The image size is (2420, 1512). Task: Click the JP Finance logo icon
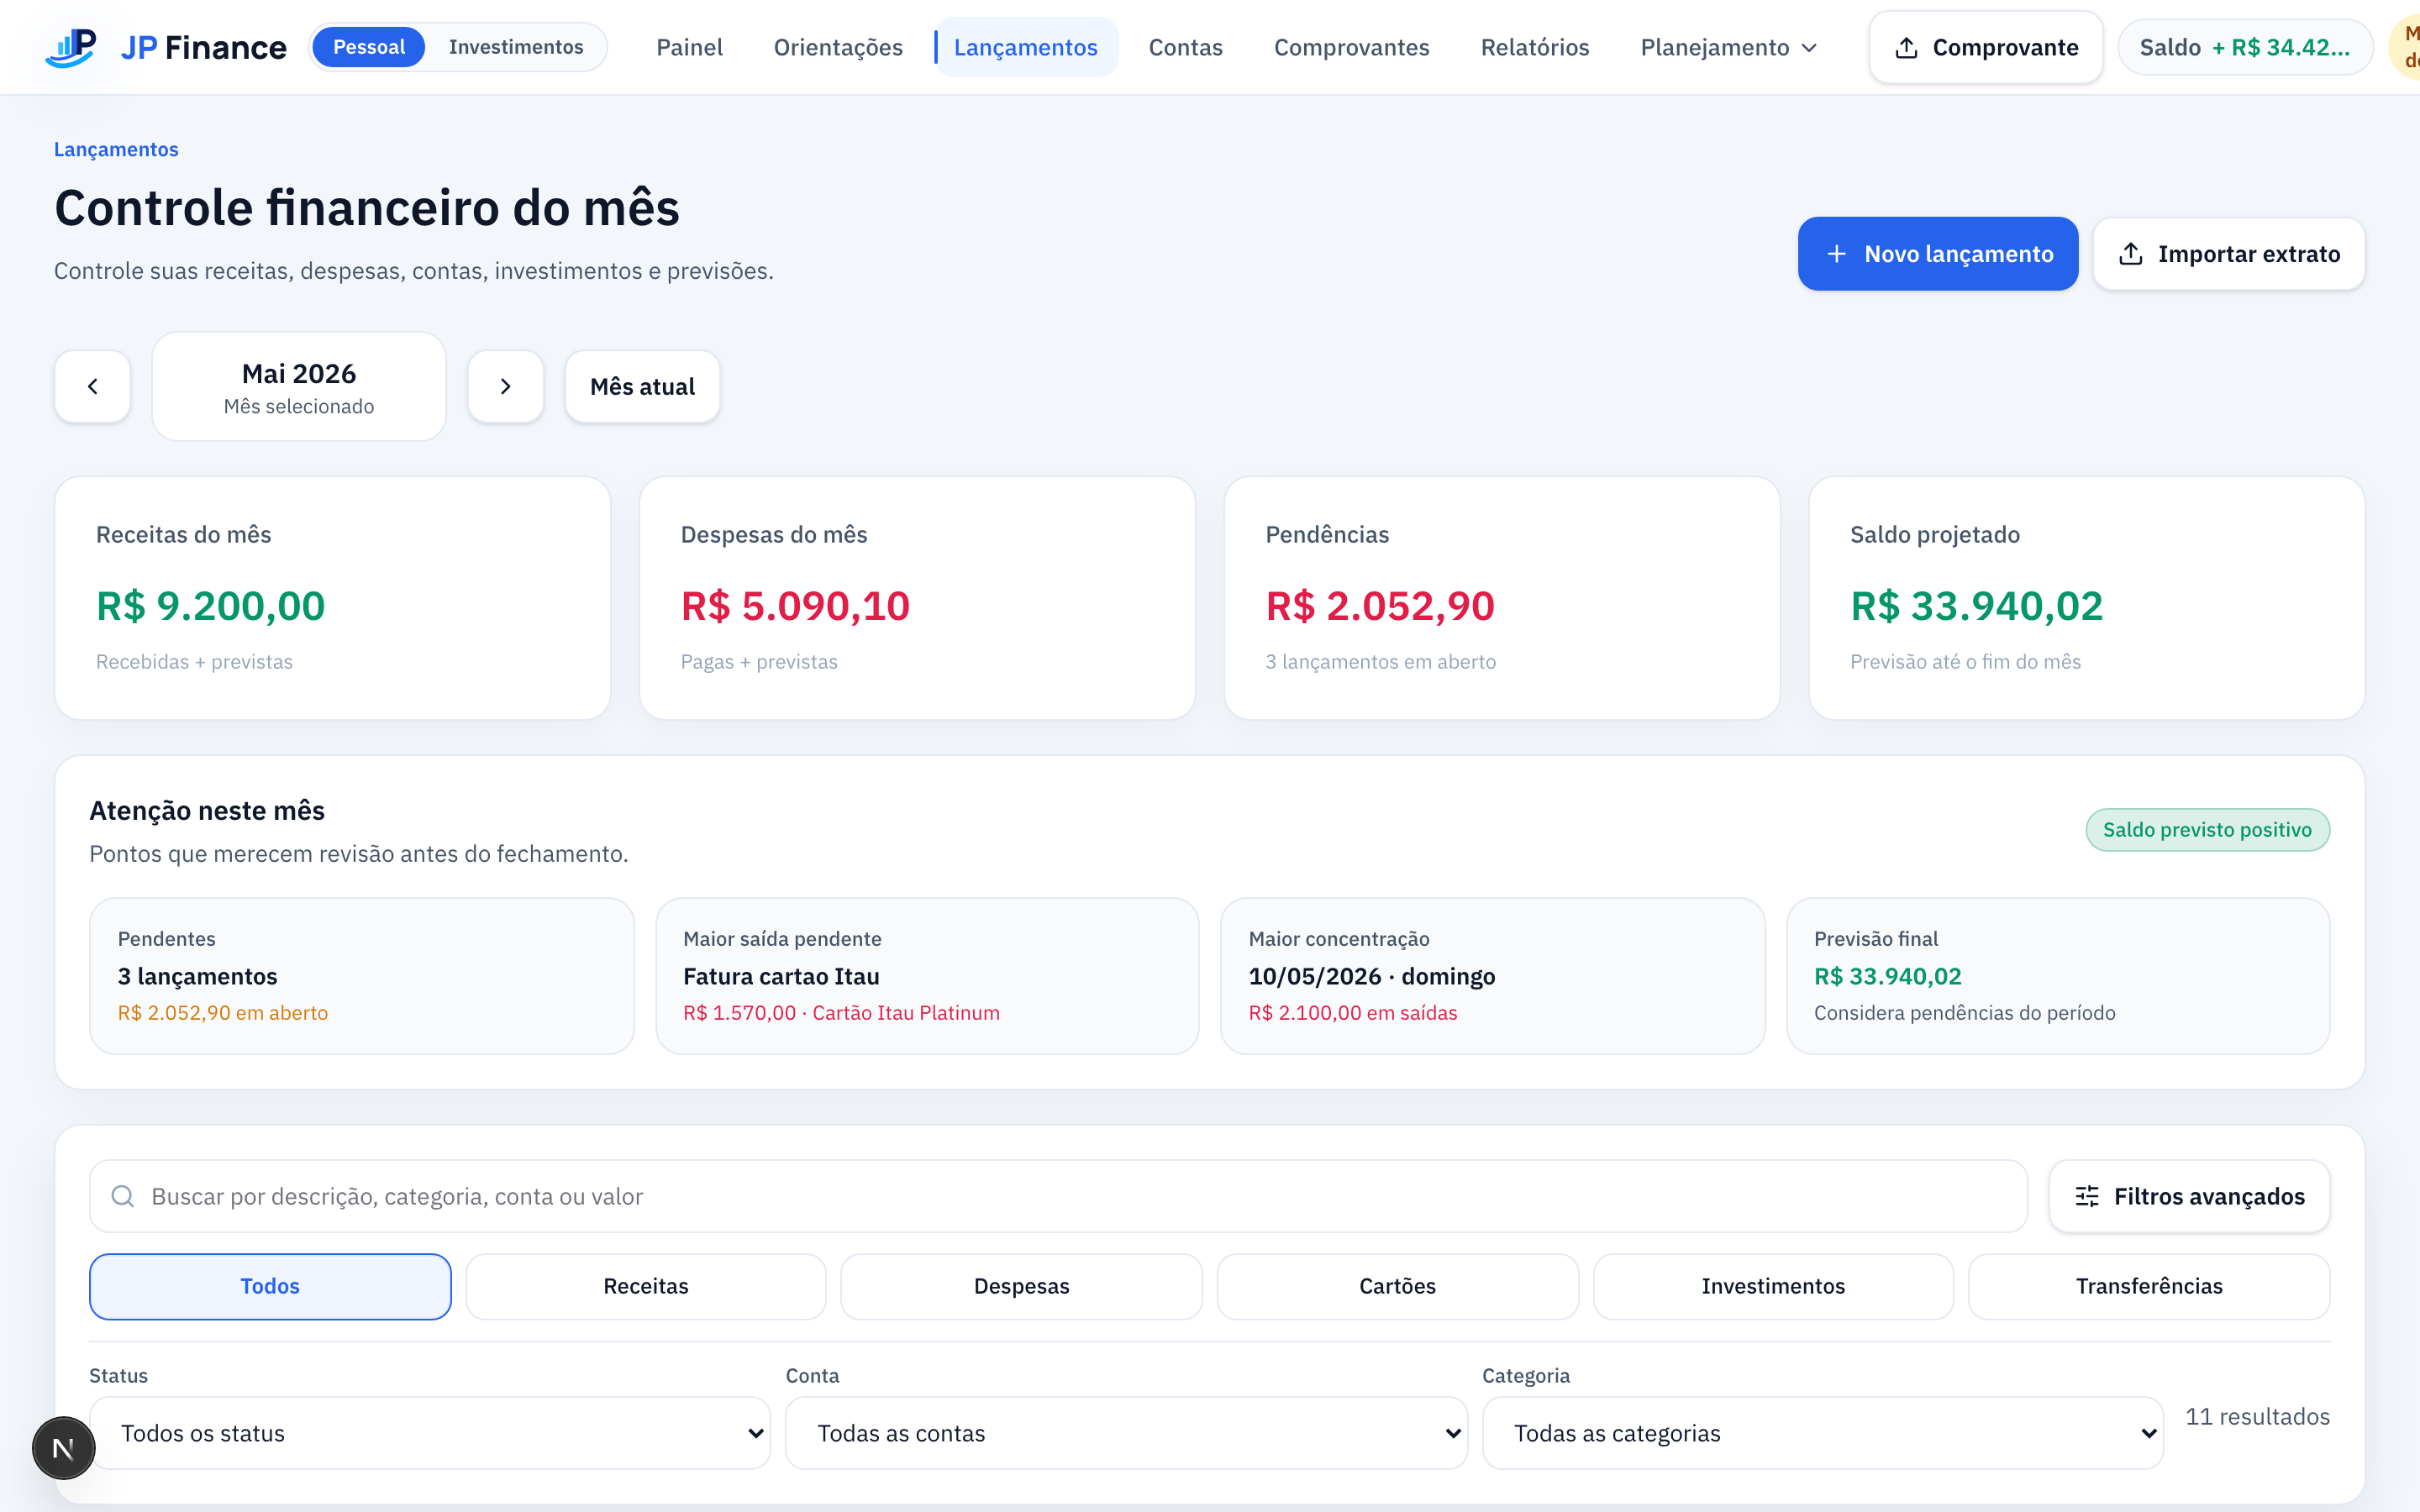(71, 47)
